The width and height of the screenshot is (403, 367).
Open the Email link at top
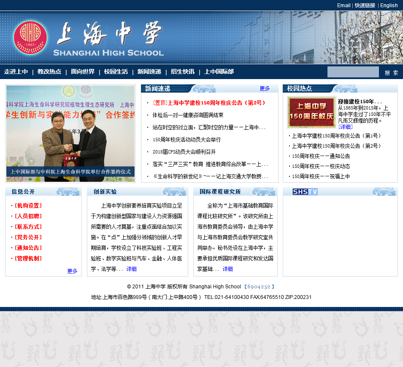[x=343, y=5]
